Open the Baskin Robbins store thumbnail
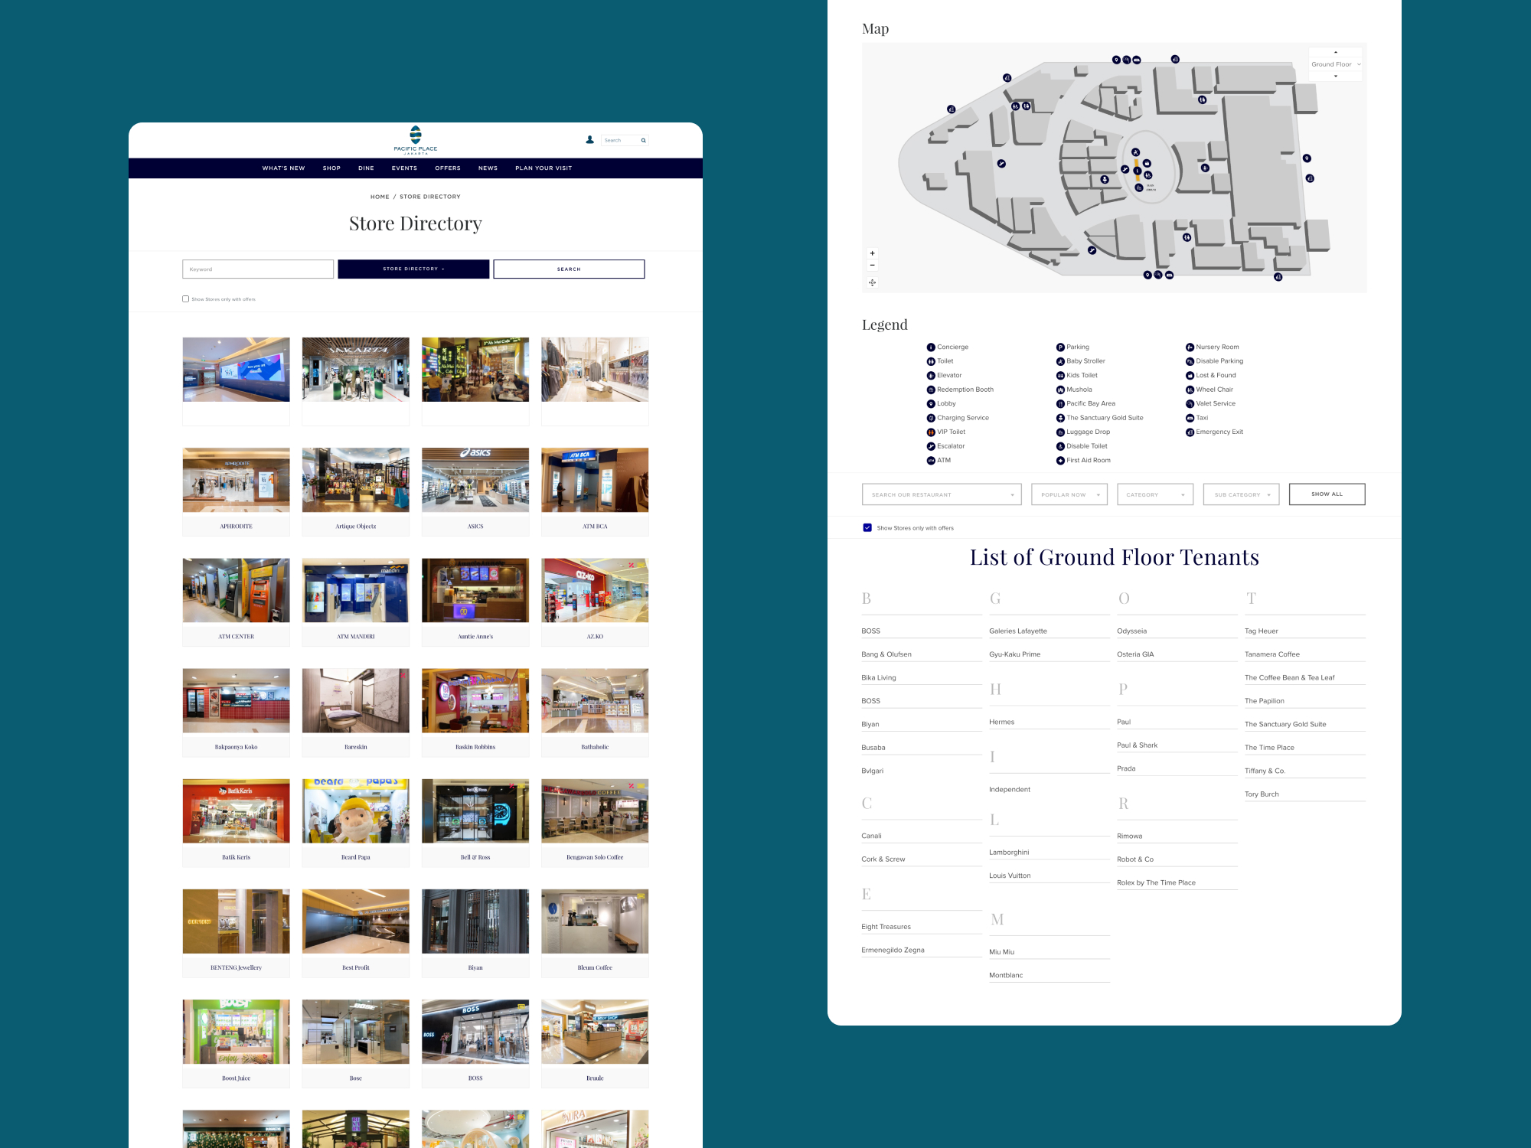 tap(475, 700)
